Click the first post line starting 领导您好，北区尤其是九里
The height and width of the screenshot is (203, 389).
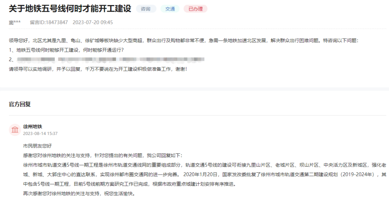point(184,40)
